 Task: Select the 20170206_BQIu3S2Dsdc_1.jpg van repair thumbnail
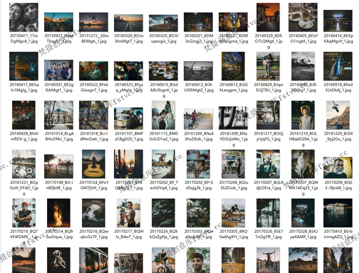click(233, 164)
